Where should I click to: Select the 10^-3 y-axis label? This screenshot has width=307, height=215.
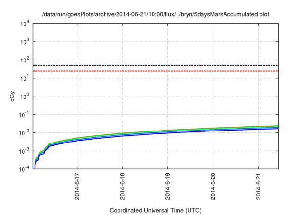point(24,151)
